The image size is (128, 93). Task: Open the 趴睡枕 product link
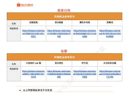(110, 34)
